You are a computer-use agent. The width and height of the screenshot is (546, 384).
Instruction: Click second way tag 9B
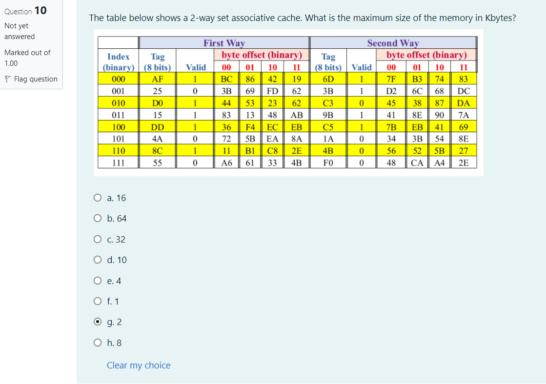click(328, 115)
